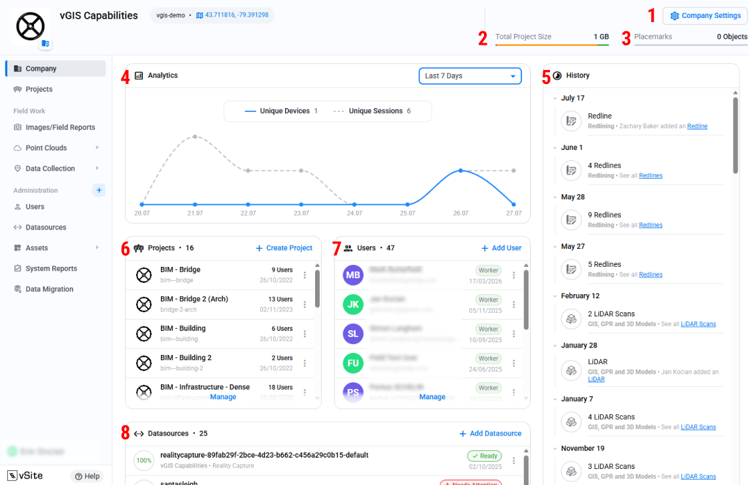
Task: Open options menu for BIM - Building
Action: point(305,334)
